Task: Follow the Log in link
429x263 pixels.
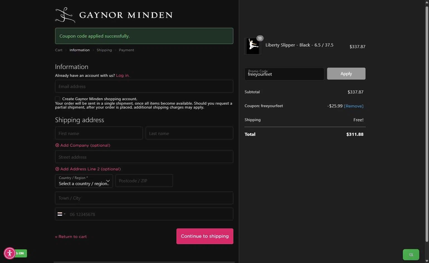Action: click(123, 75)
